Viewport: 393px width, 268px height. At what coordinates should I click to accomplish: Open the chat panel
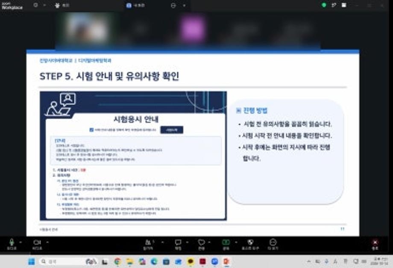click(178, 244)
